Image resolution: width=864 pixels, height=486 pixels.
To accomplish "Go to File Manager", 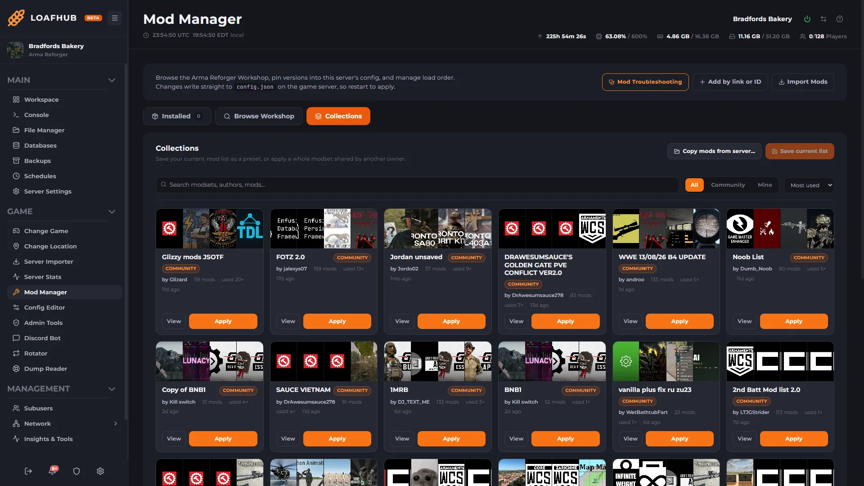I will (x=65, y=130).
